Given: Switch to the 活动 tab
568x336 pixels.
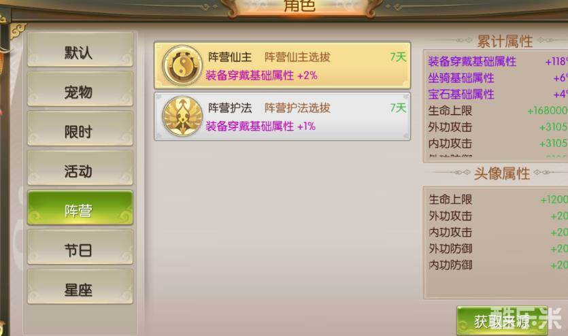Looking at the screenshot, I should (x=80, y=168).
